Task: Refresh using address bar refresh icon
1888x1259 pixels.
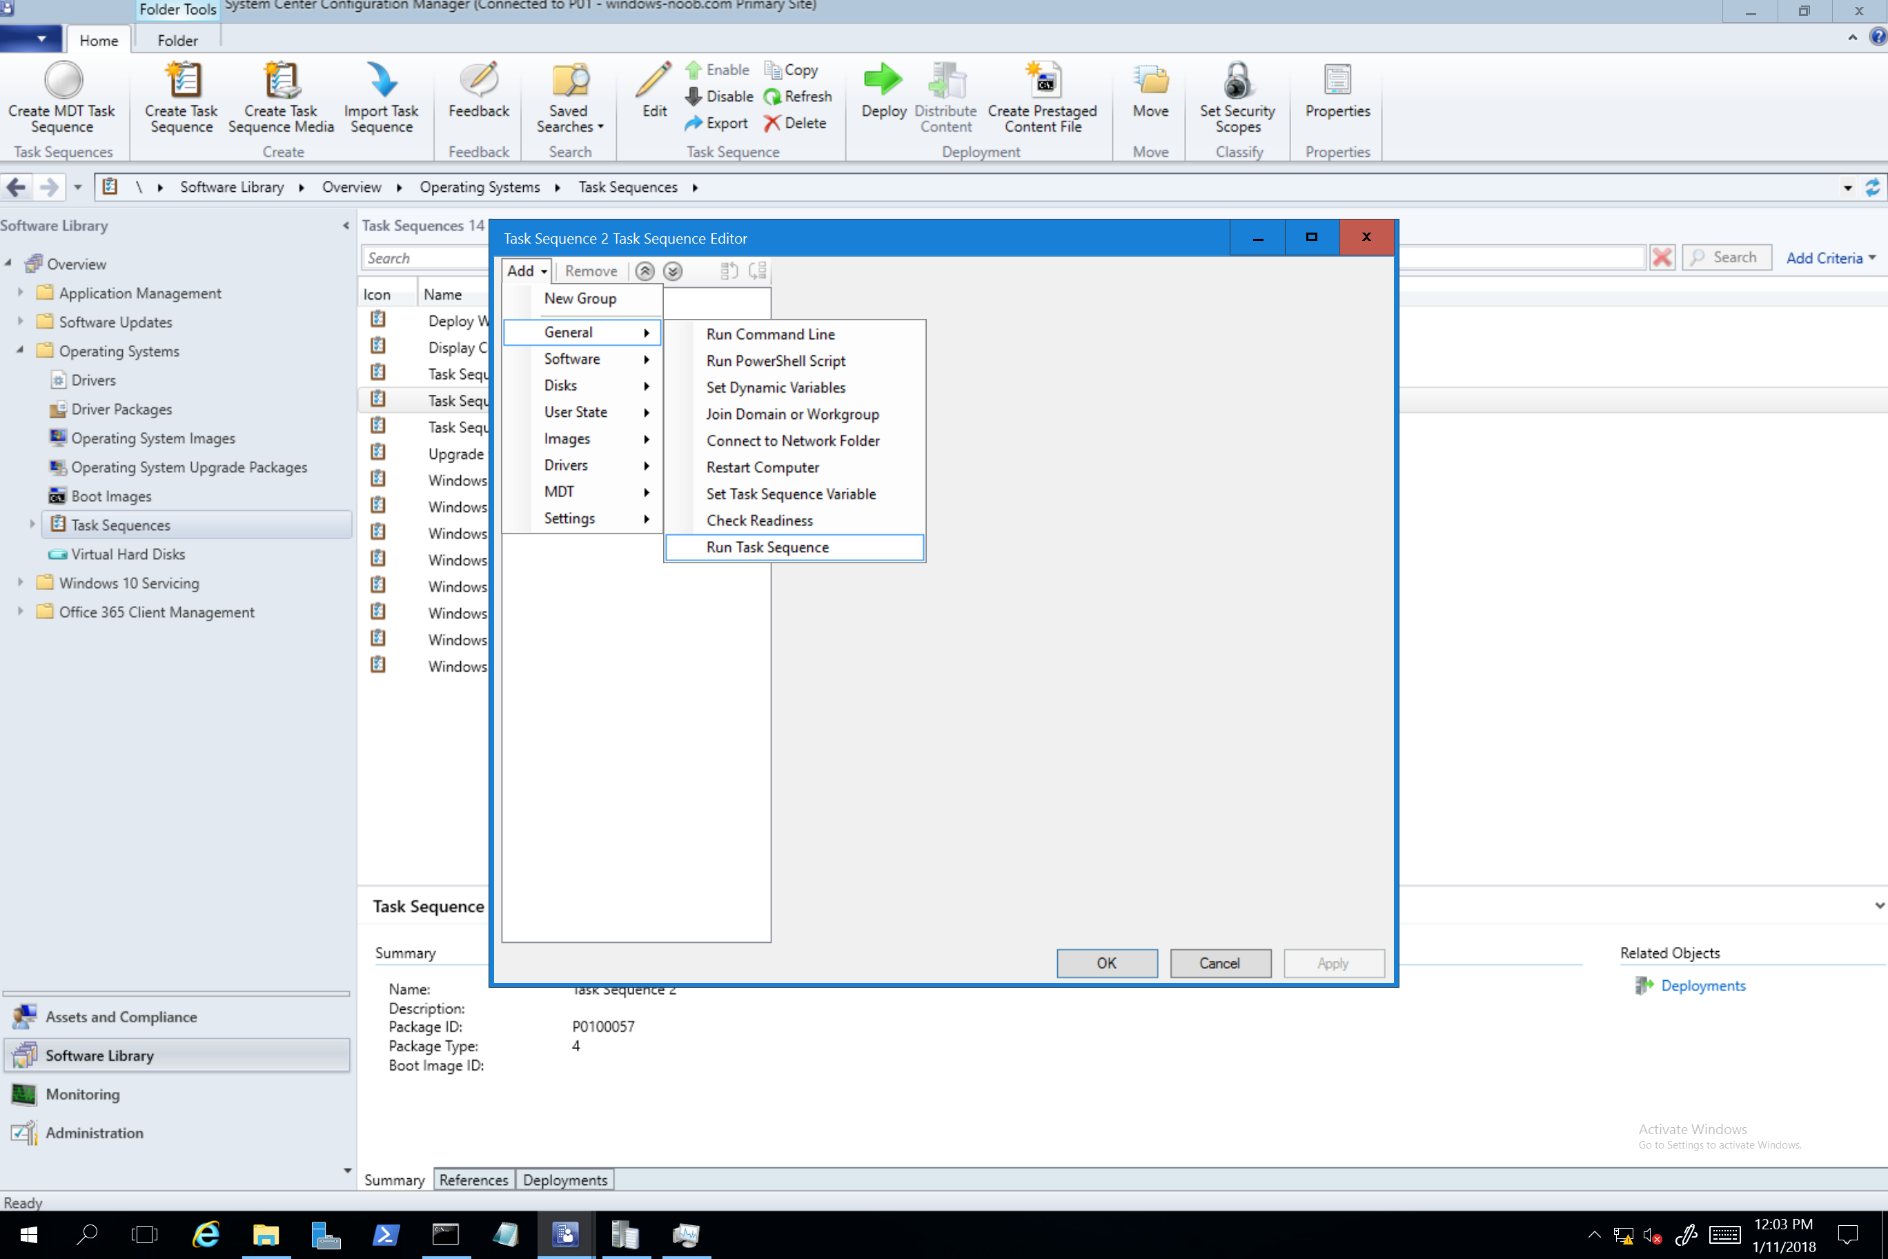Action: pyautogui.click(x=1873, y=187)
